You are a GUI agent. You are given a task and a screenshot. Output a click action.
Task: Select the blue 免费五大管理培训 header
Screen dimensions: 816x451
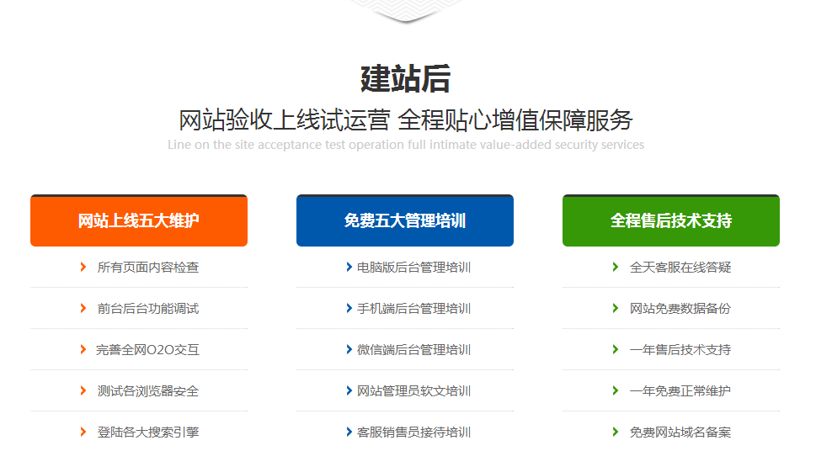pos(405,221)
